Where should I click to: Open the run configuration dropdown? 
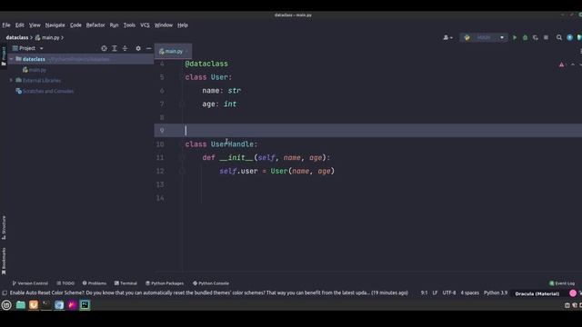[484, 37]
